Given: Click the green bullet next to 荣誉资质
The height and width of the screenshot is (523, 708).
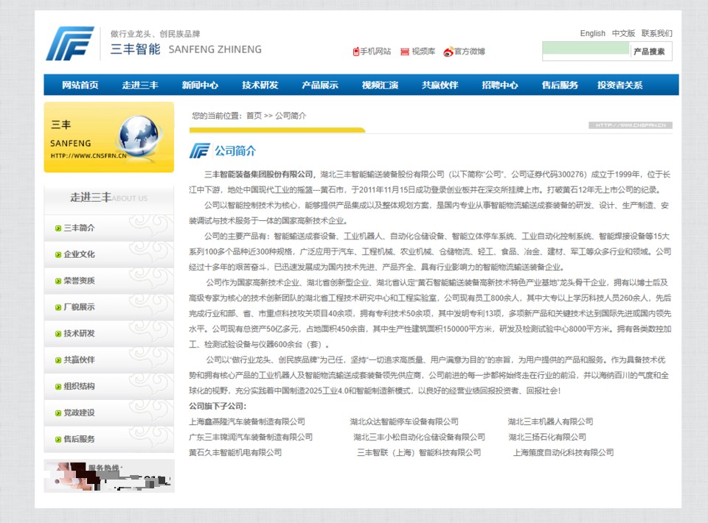Looking at the screenshot, I should 58,281.
